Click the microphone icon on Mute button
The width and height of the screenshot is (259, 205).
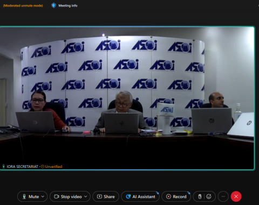[x=24, y=196]
